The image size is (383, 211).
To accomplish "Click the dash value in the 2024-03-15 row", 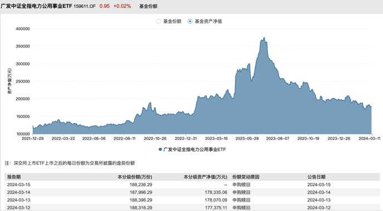I will tap(225, 185).
